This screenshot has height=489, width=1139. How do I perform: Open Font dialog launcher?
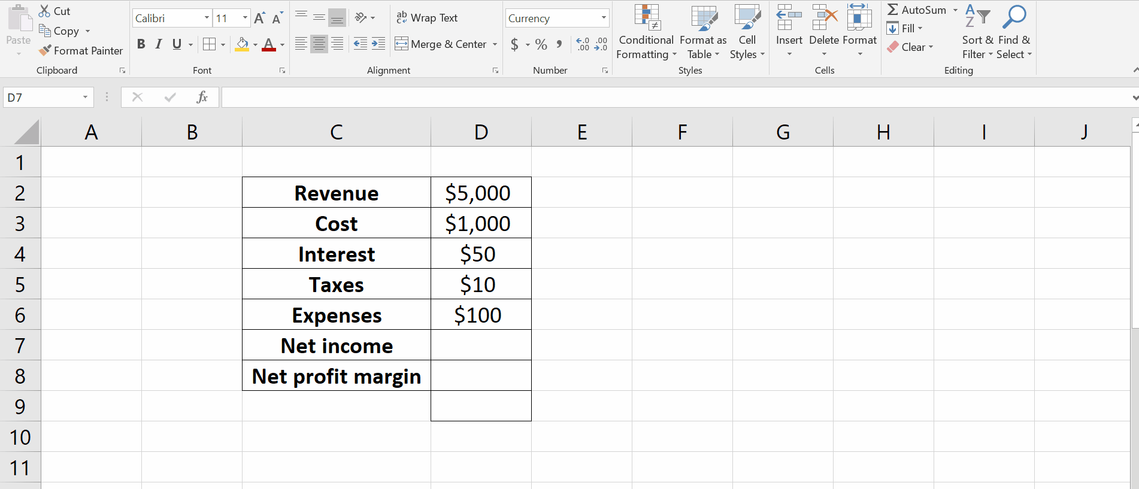tap(282, 71)
